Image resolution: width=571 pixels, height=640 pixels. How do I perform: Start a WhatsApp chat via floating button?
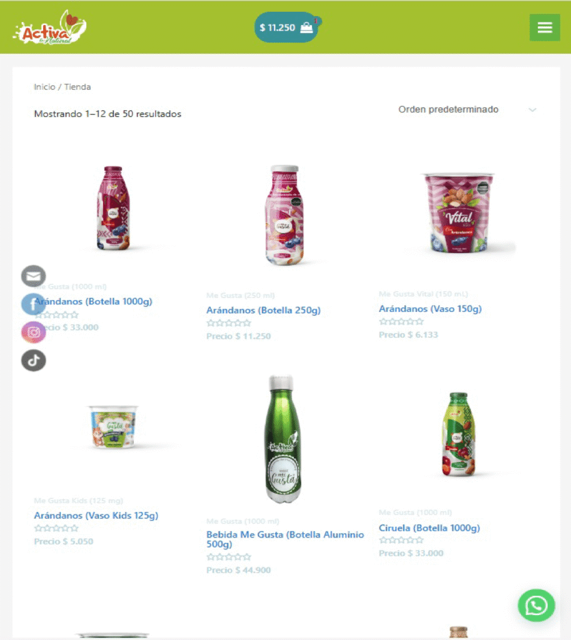click(536, 605)
